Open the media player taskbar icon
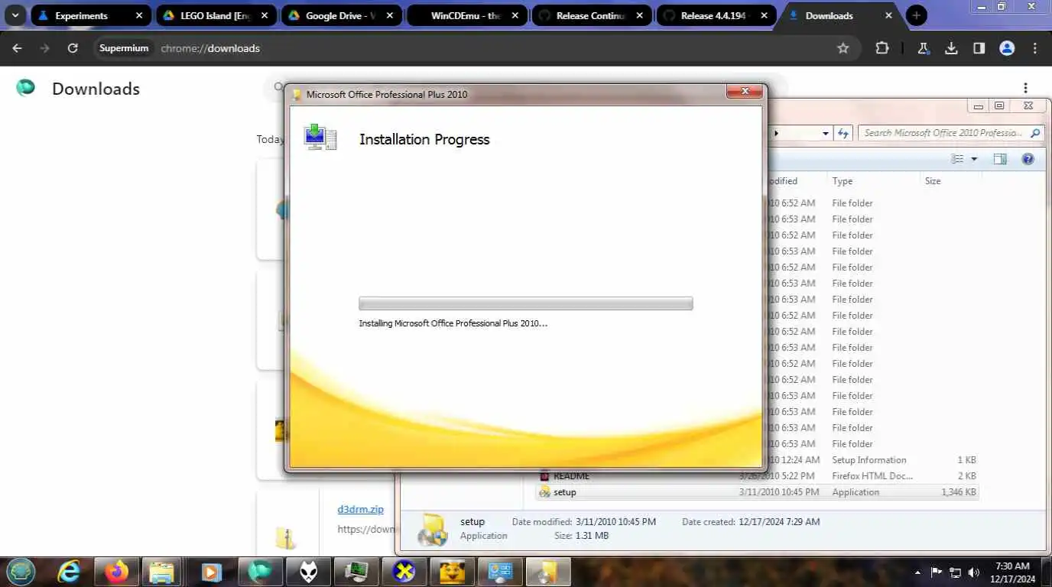Screen dimensions: 1052x587 [x=211, y=571]
